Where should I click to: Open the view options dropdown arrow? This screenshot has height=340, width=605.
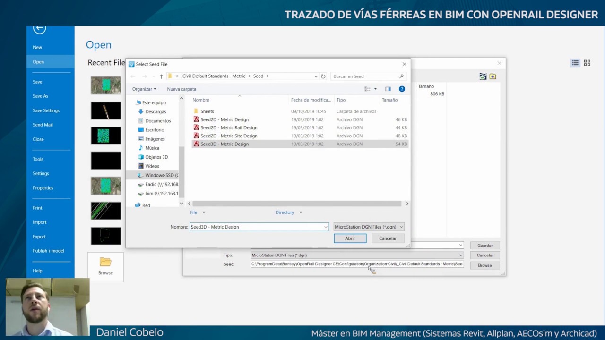point(376,89)
